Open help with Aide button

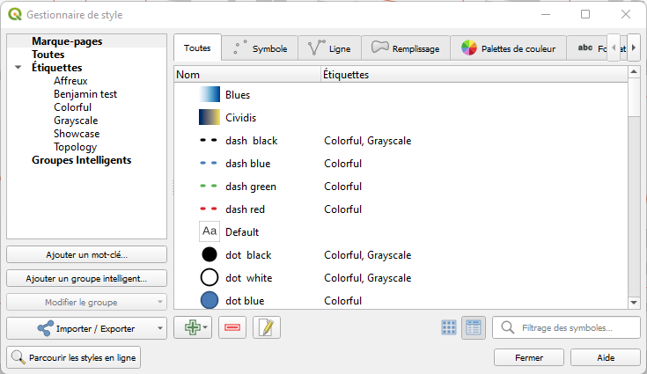pyautogui.click(x=606, y=357)
